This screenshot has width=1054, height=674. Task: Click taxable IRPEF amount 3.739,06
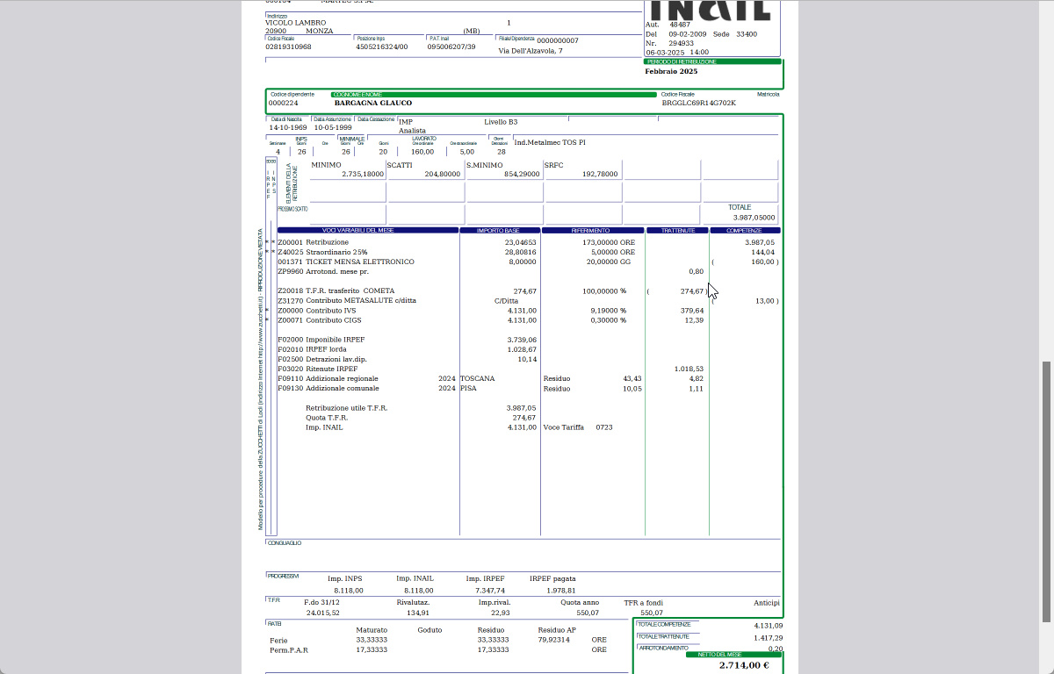pyautogui.click(x=522, y=340)
